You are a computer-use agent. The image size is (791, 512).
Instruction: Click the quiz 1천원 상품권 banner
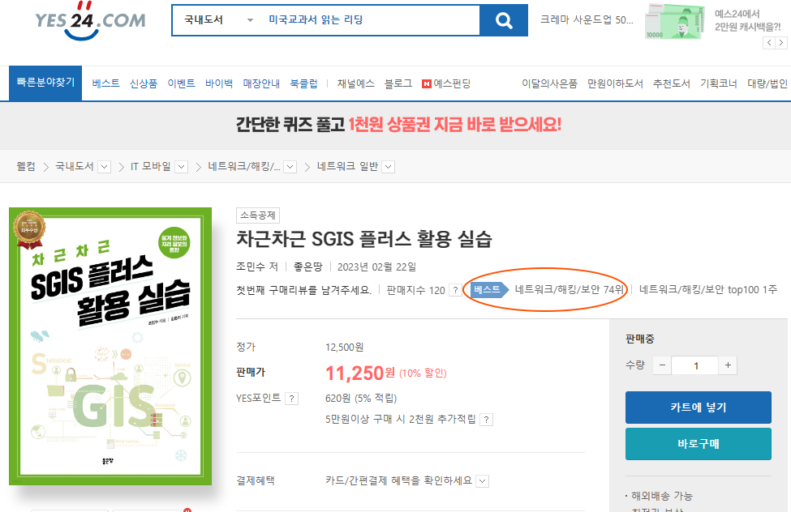coord(398,125)
